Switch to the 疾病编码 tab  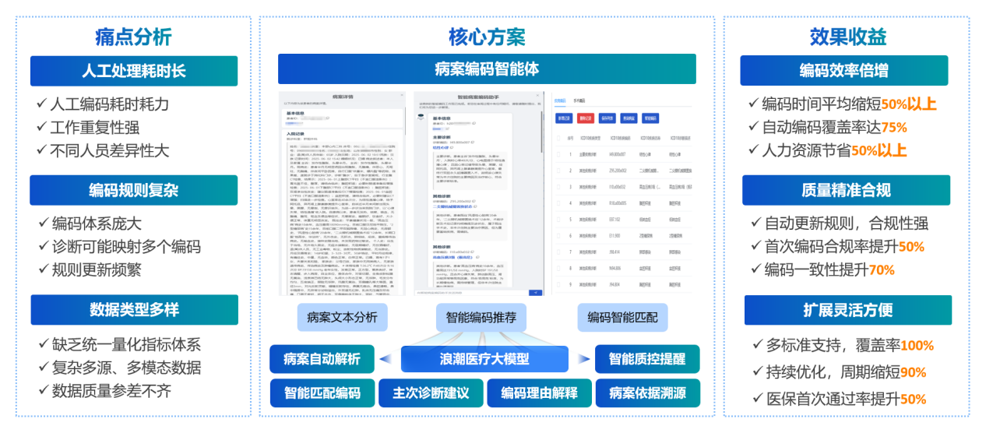(559, 100)
